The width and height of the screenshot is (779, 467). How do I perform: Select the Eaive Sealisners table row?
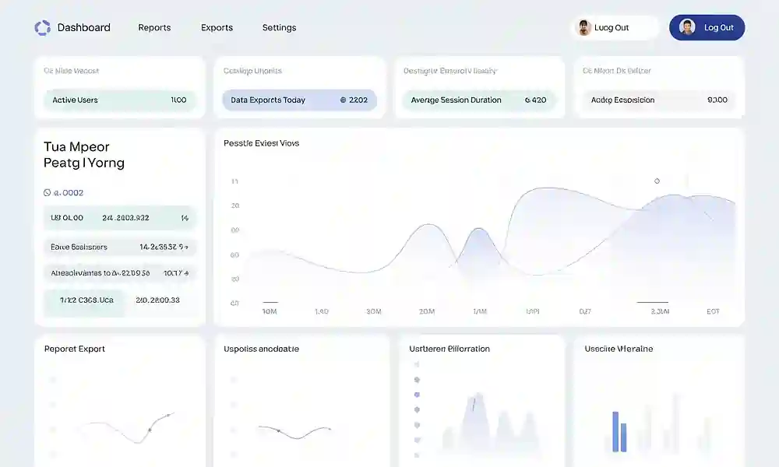point(119,248)
